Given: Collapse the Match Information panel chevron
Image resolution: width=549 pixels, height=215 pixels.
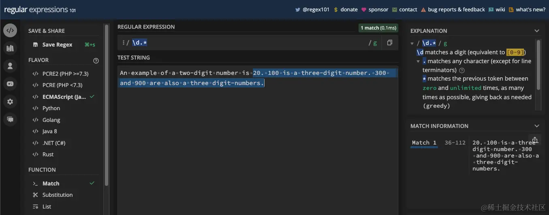Looking at the screenshot, I should (537, 126).
